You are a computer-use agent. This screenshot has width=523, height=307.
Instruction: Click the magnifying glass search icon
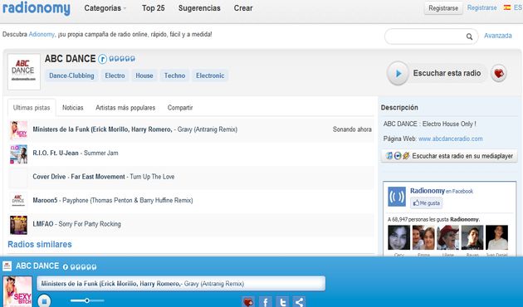click(x=469, y=37)
